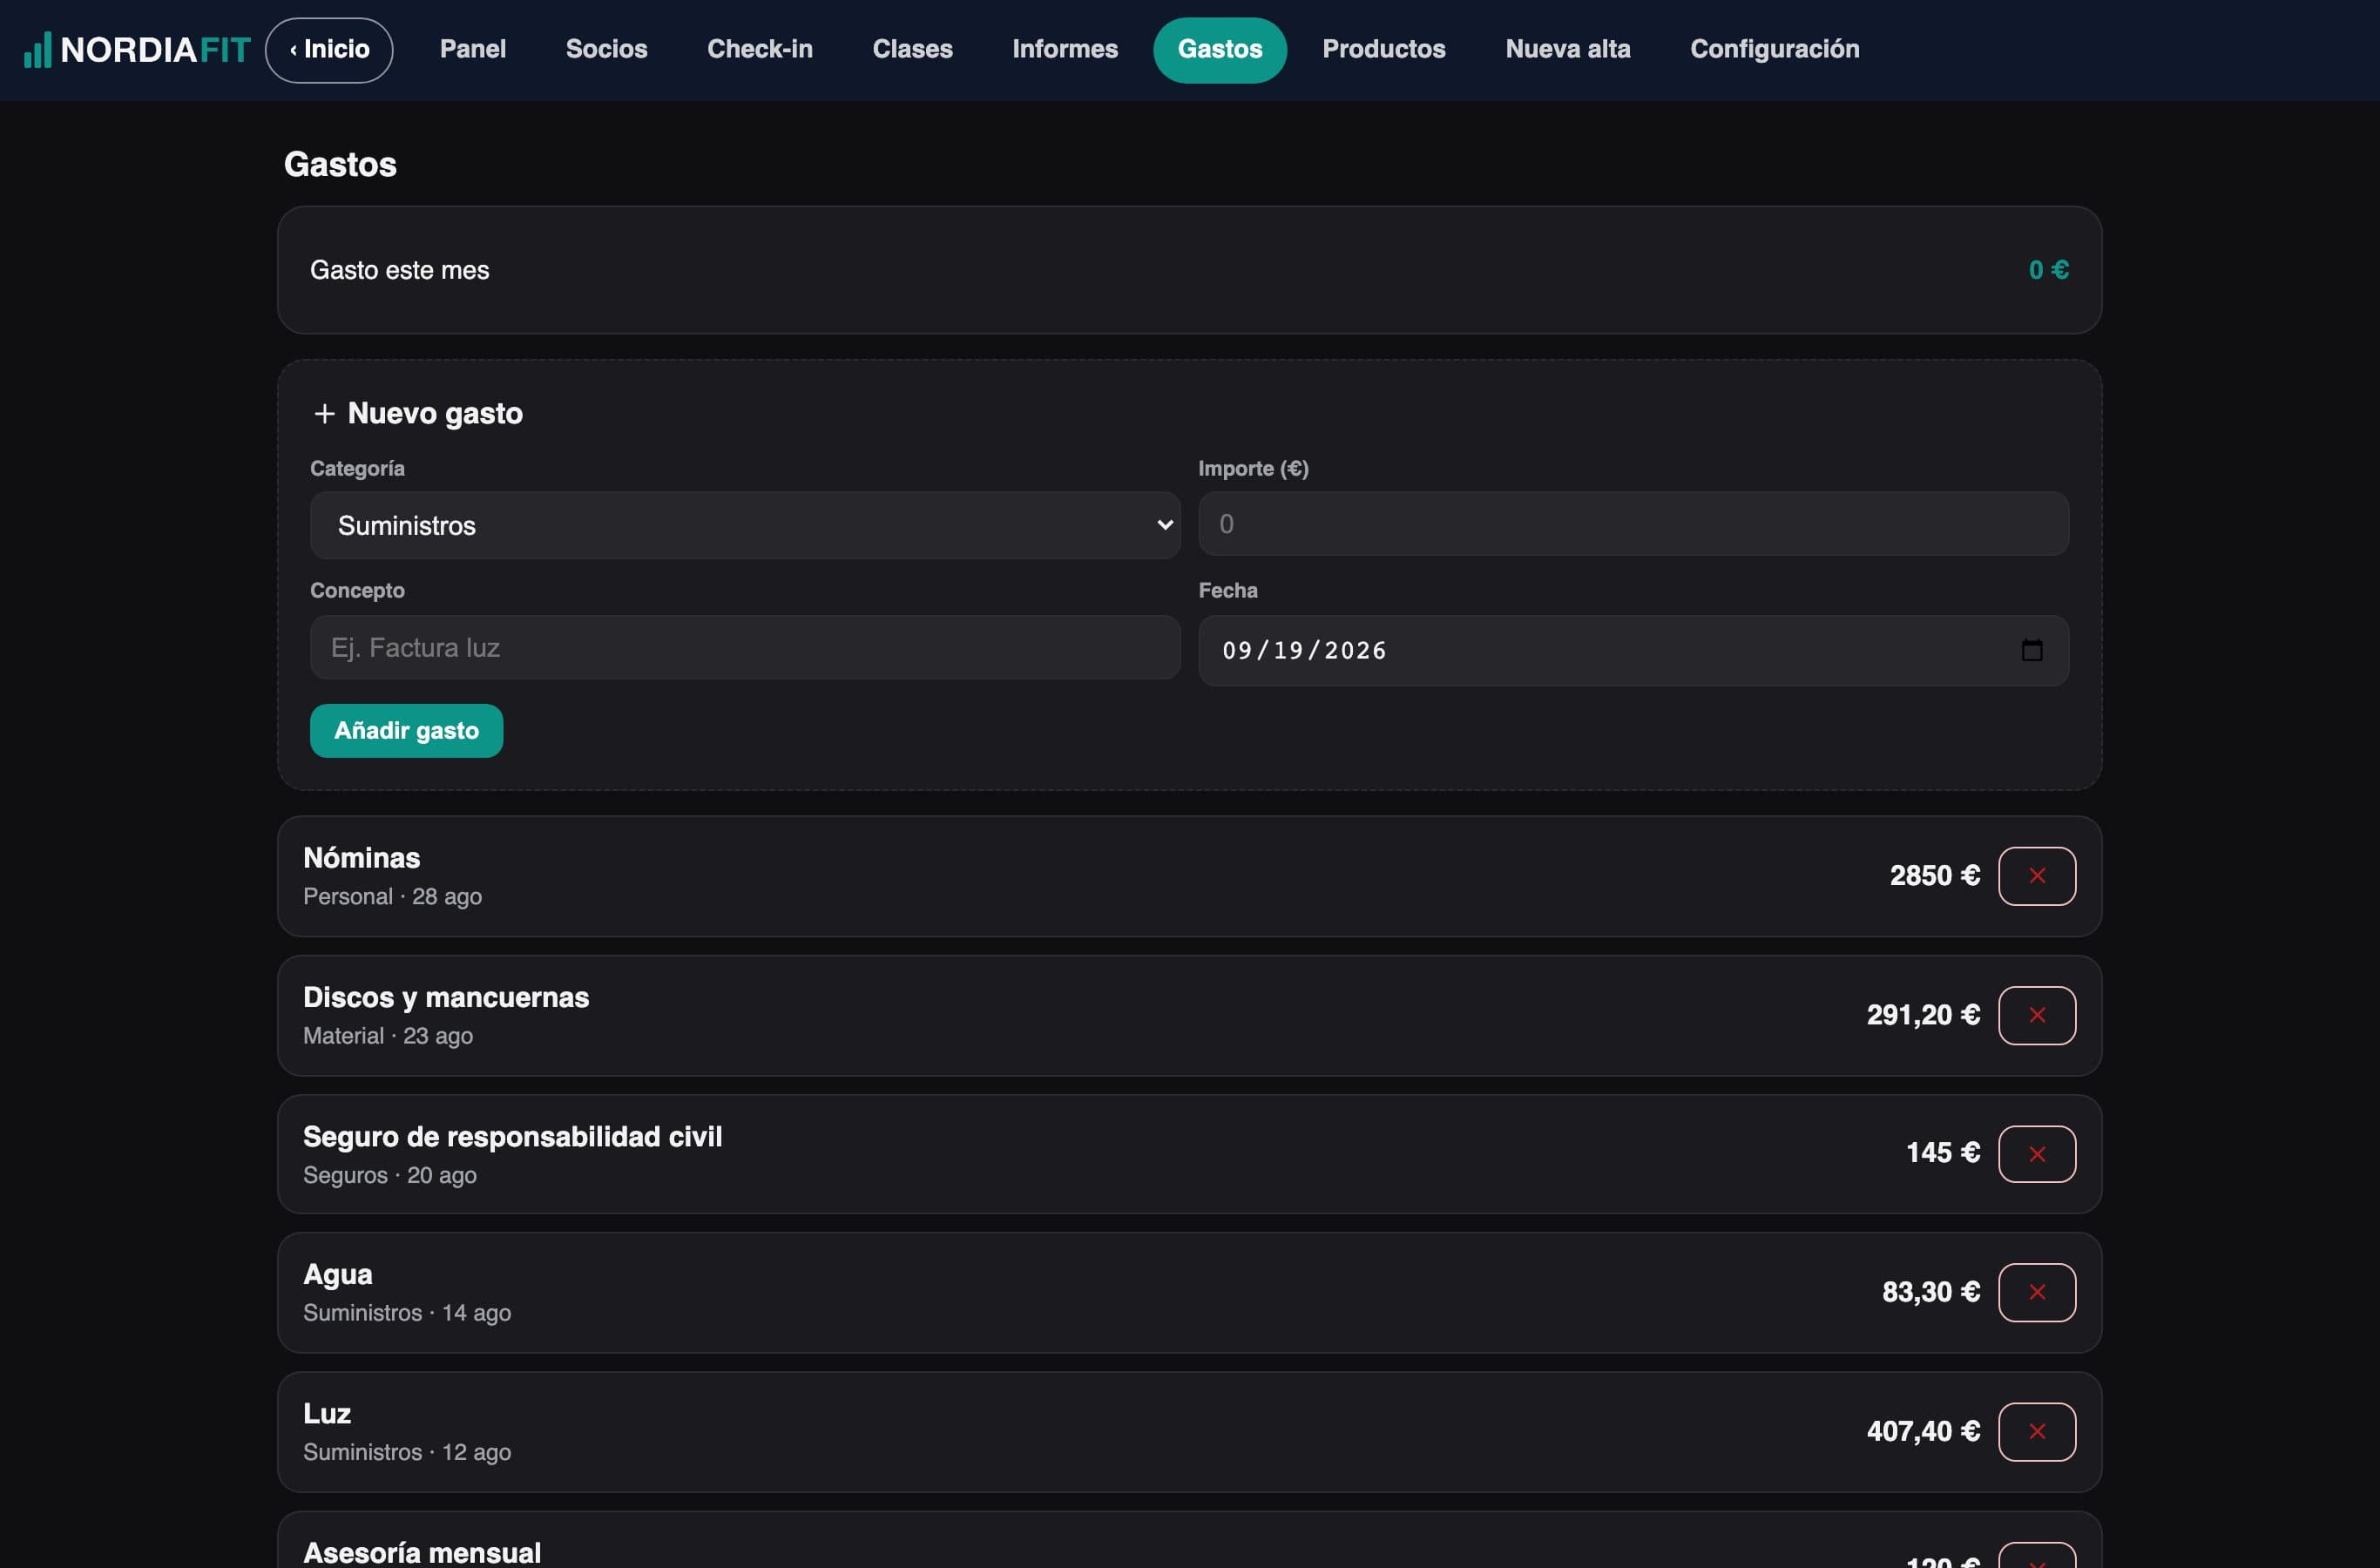Remove the Agua expense row
Screen dimensions: 2380x1568
pyautogui.click(x=2036, y=1292)
